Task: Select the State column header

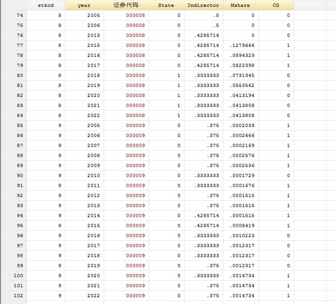Action: click(x=166, y=5)
